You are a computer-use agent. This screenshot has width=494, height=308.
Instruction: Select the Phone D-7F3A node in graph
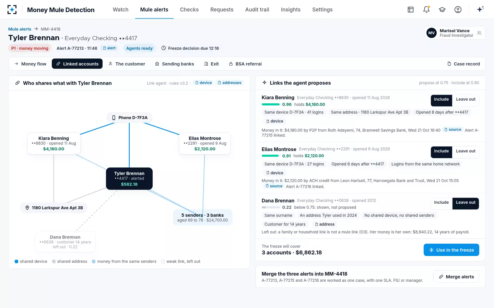point(129,118)
